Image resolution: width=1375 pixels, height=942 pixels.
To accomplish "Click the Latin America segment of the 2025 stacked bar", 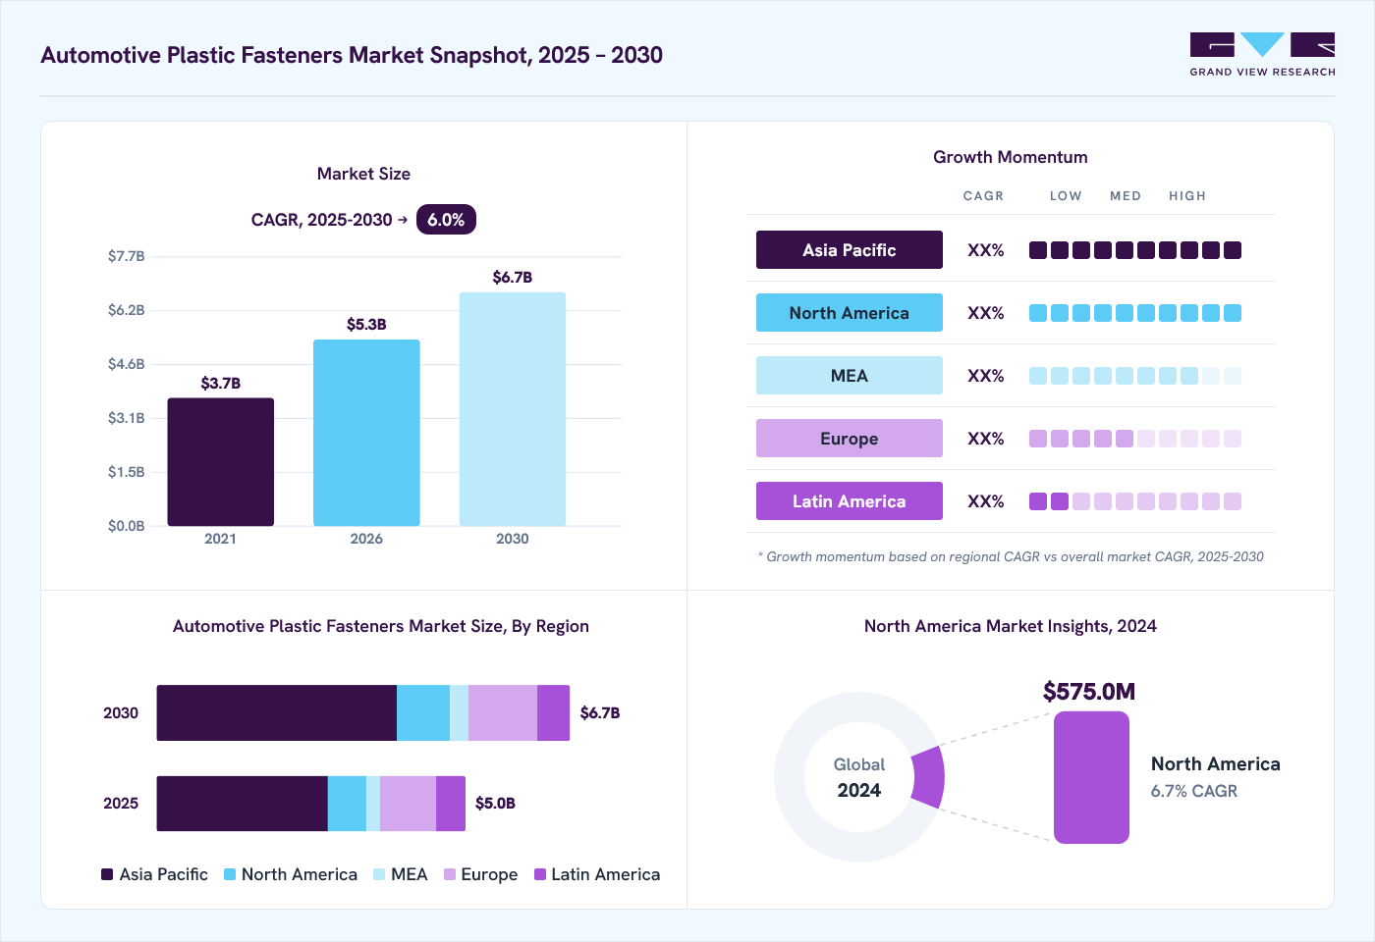I will 451,804.
